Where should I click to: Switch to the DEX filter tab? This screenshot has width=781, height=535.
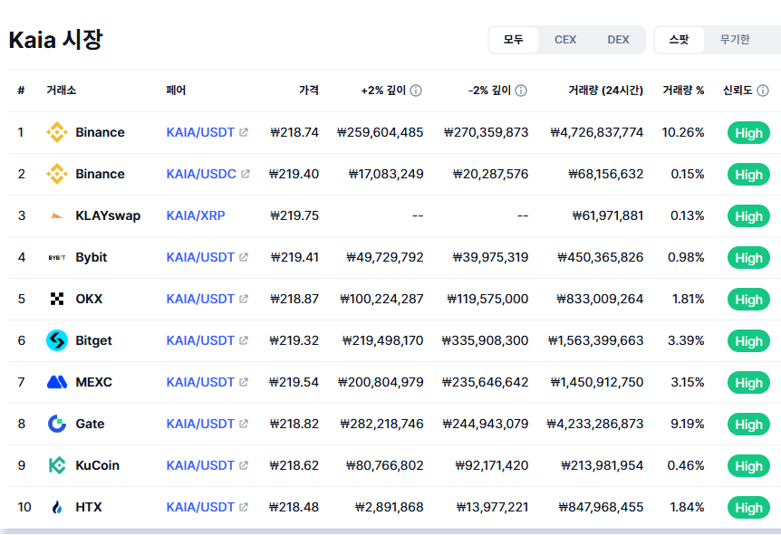pos(618,40)
